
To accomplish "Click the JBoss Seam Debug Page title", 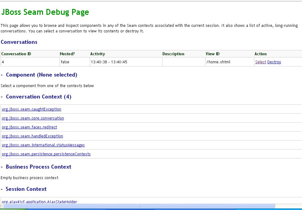I will coord(45,12).
